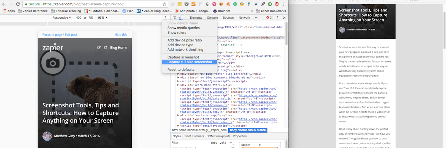Select the inspect element picker tool

click(175, 18)
